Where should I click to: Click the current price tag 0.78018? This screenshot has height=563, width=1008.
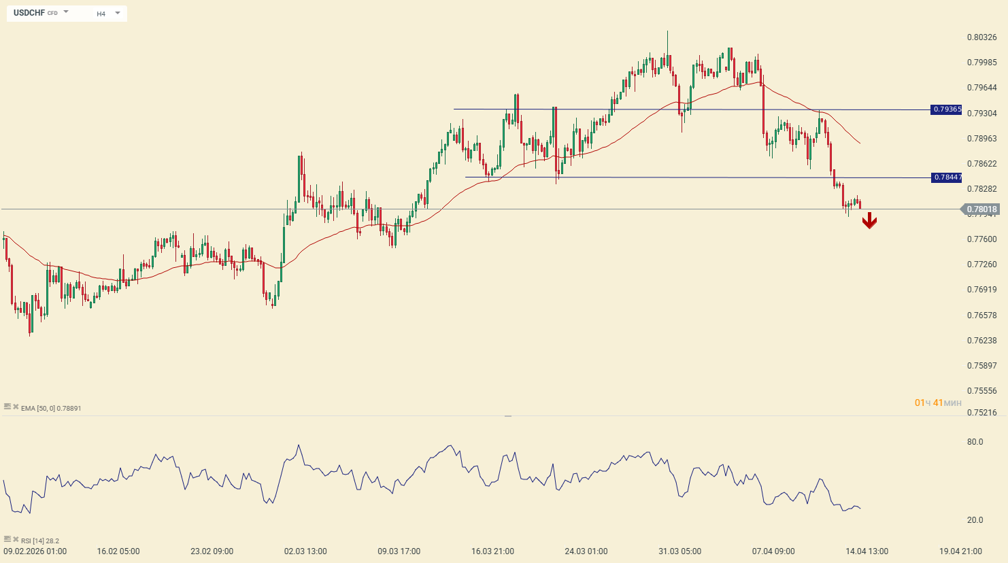[981, 209]
